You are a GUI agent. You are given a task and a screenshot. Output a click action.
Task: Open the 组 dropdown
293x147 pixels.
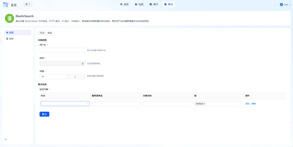tap(219, 104)
